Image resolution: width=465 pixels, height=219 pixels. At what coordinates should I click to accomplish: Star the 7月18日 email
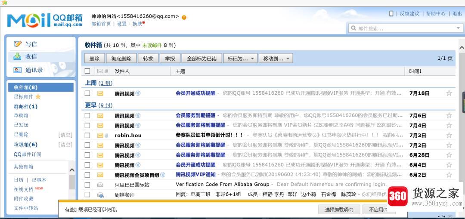tap(449, 93)
